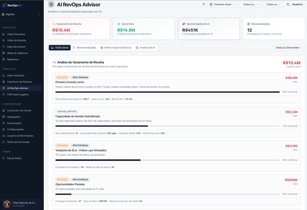Open the Recomendações 12 summary card
Screen dimensions: 307x210
point(274,29)
